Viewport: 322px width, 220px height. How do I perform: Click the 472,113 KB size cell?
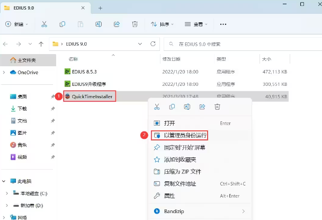click(275, 72)
